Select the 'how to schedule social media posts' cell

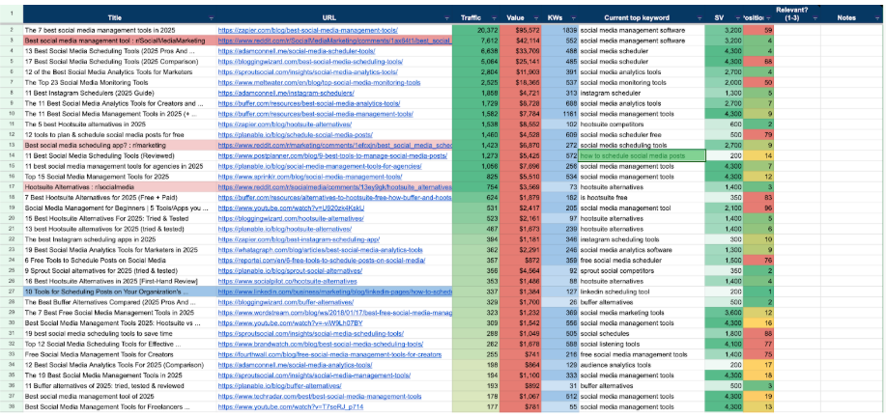[642, 155]
